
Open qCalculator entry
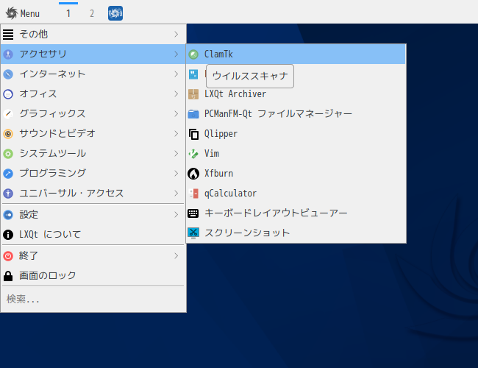pyautogui.click(x=296, y=193)
